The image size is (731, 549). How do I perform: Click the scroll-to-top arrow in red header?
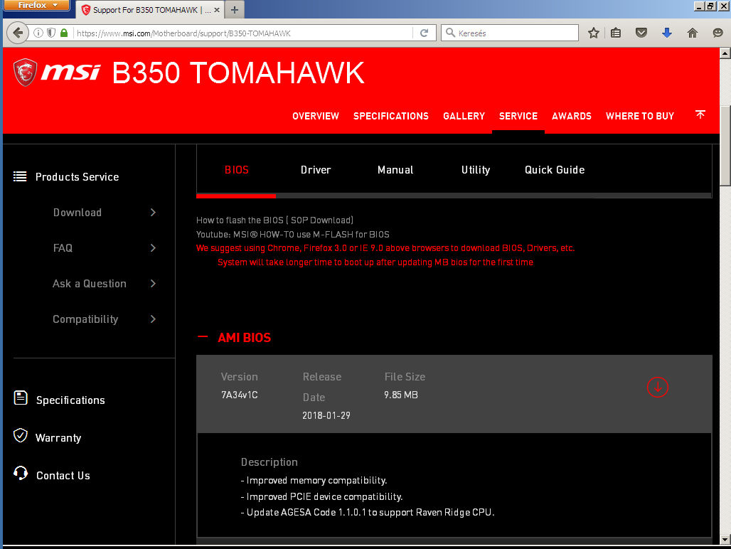point(700,114)
